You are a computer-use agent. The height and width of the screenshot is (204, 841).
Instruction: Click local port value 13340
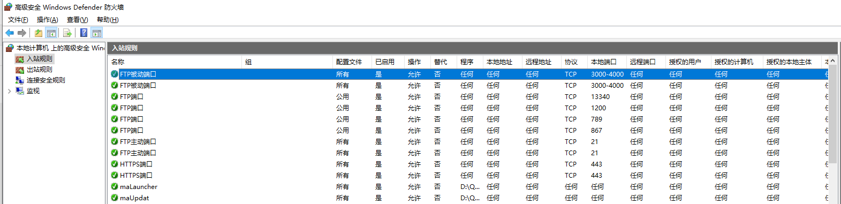tap(600, 96)
